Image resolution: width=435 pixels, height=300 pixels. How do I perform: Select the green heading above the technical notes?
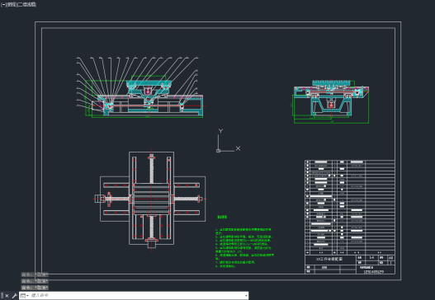[x=222, y=218]
